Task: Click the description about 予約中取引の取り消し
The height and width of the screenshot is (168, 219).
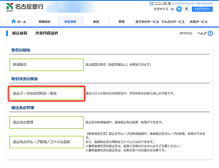Action: point(130,93)
